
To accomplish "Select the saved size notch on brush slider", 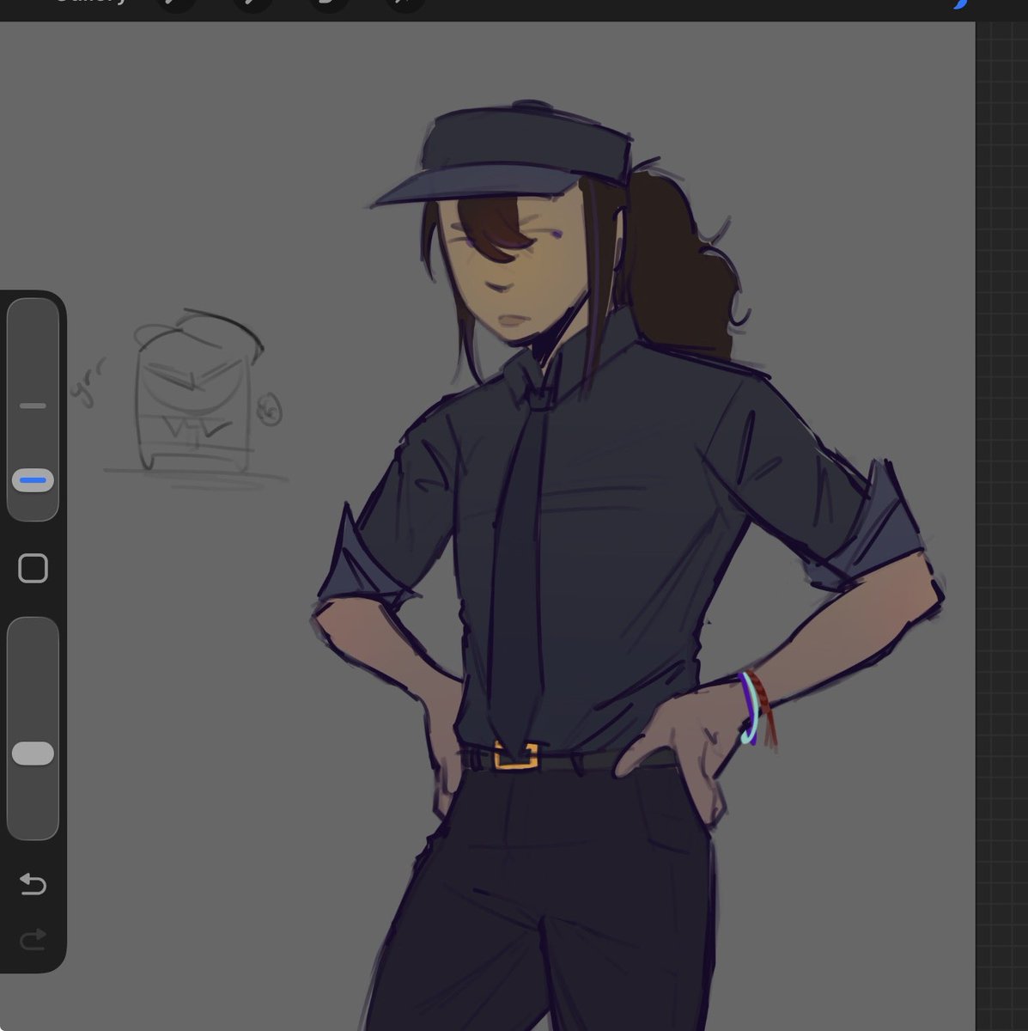I will (x=33, y=406).
